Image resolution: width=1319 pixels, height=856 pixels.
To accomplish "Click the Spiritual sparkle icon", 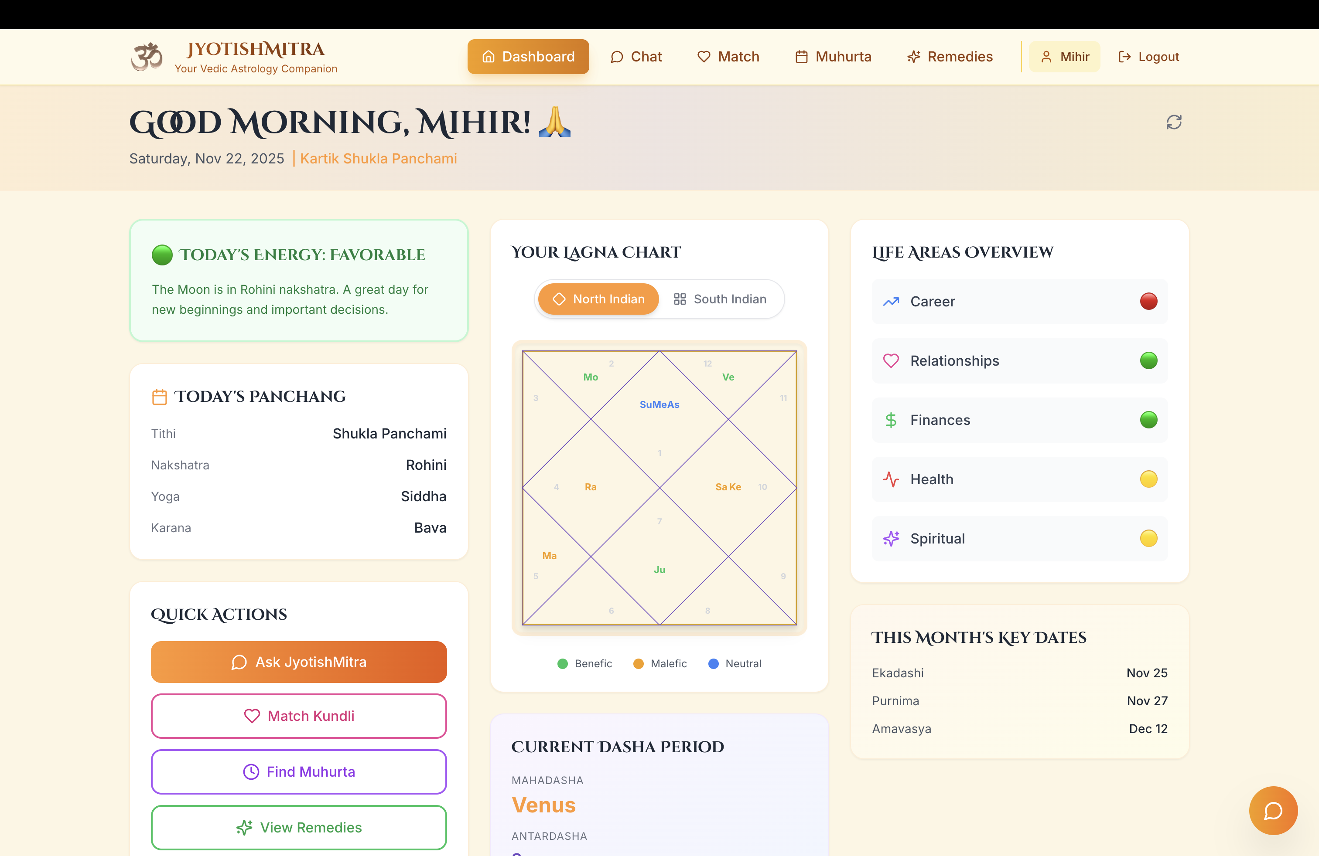I will coord(891,539).
